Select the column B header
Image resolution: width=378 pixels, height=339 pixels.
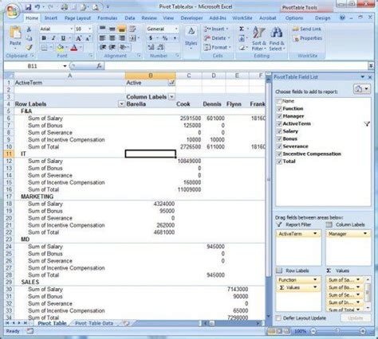[151, 76]
